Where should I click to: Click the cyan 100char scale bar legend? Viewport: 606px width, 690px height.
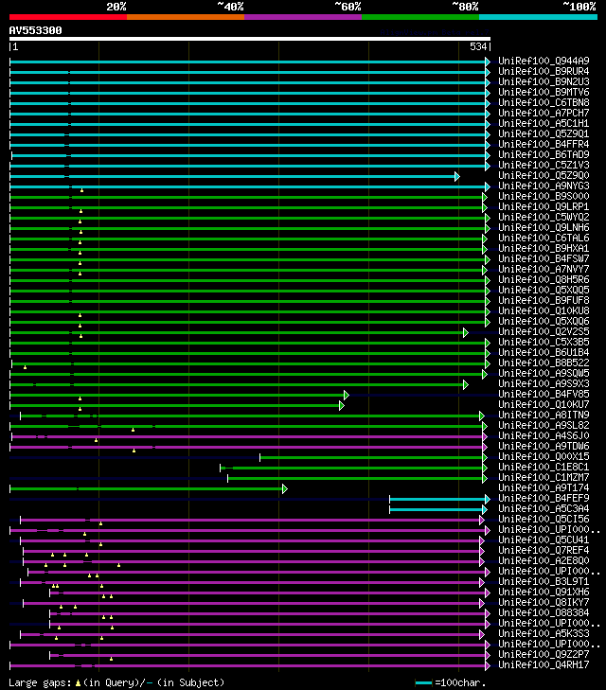coord(423,683)
